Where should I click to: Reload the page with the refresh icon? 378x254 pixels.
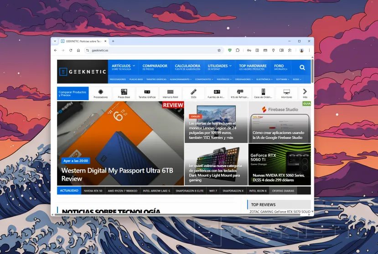click(x=71, y=51)
